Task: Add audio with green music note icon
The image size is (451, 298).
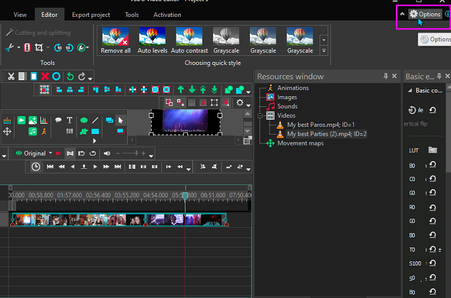Action: [33, 132]
